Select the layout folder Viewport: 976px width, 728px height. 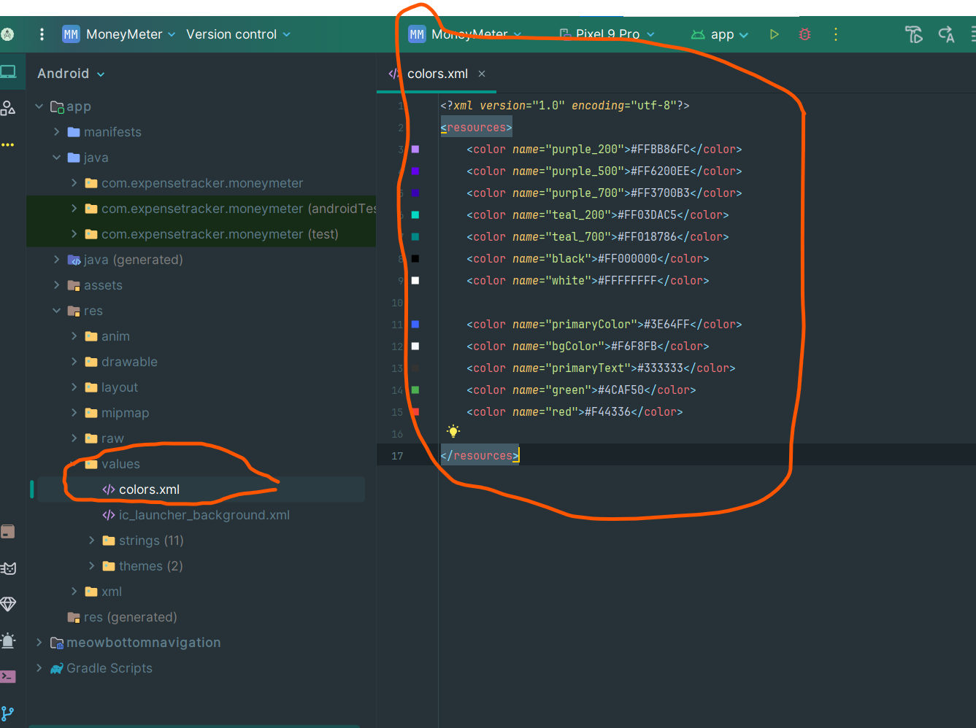click(120, 387)
